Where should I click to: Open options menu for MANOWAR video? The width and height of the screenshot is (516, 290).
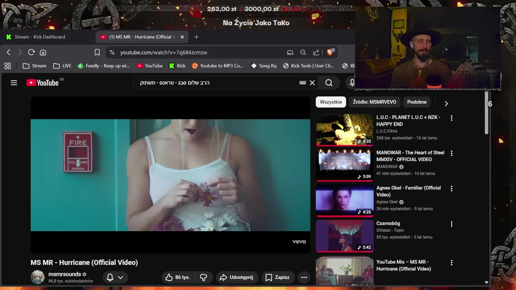tap(451, 153)
